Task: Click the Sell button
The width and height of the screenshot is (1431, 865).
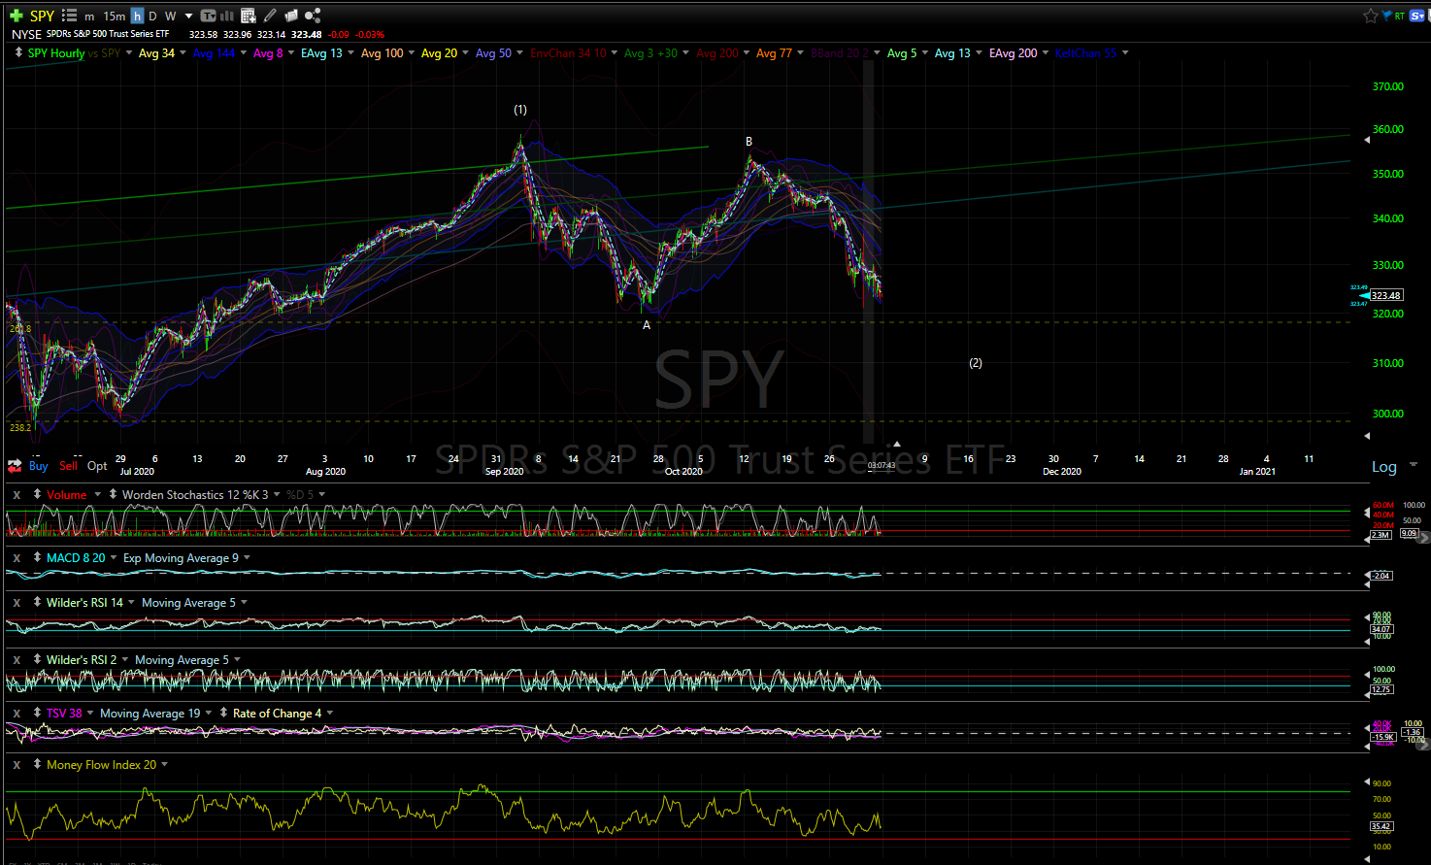Action: (x=68, y=466)
